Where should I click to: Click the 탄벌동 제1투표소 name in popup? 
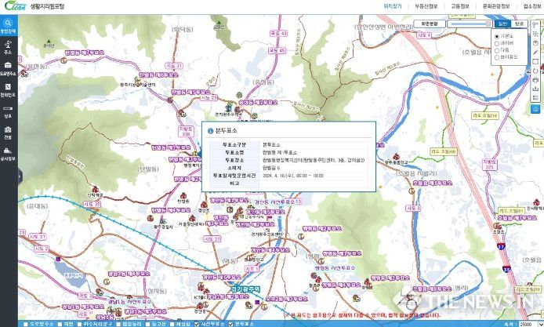[280, 153]
